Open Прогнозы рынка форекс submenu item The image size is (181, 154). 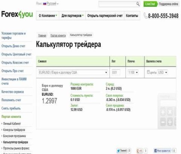(x=16, y=148)
